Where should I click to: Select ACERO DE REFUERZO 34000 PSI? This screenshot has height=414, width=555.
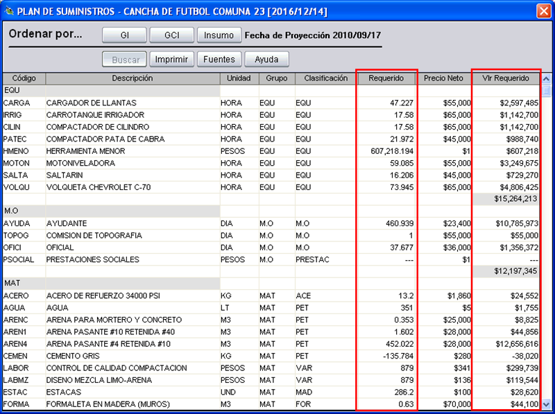(103, 296)
